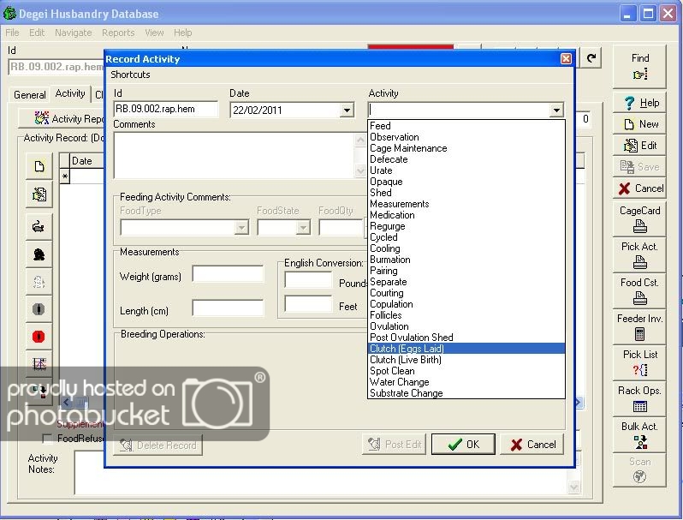Switch to the General tab
This screenshot has width=683, height=520.
coord(30,95)
